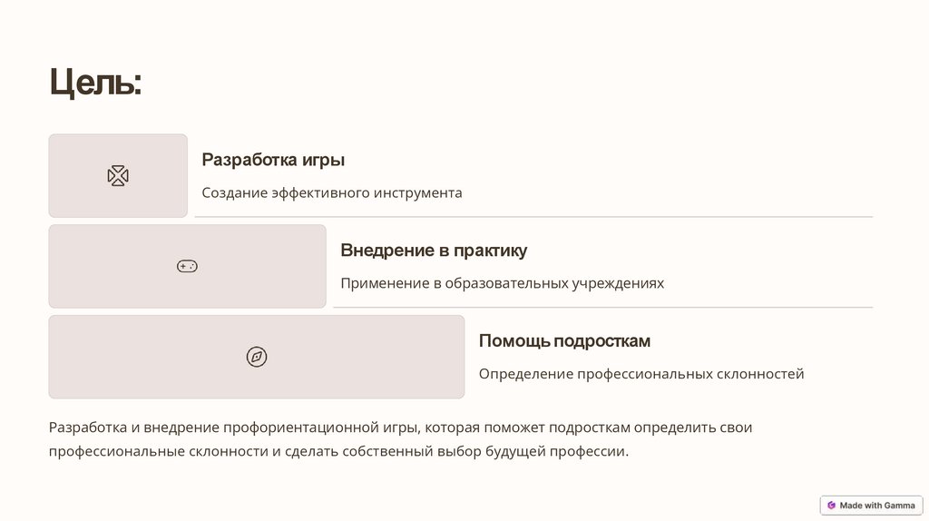Click the compass icon in the third card
Image resolution: width=929 pixels, height=521 pixels.
point(257,357)
